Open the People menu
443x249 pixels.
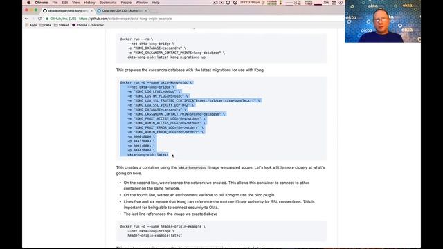coord(126,3)
